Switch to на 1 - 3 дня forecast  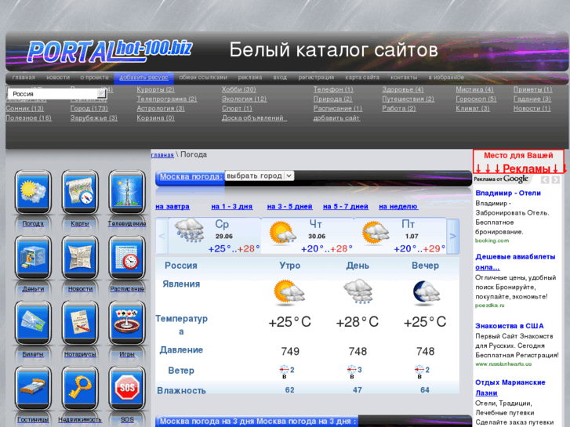[232, 206]
